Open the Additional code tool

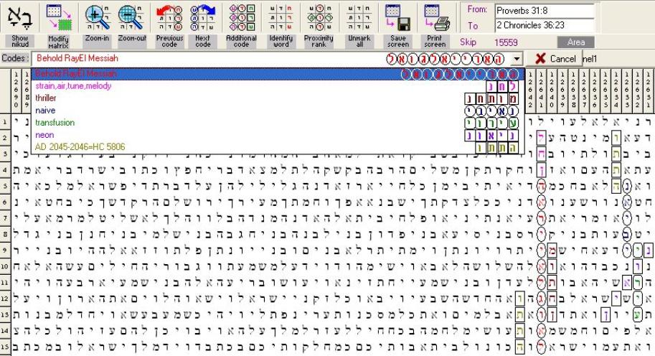click(x=242, y=17)
